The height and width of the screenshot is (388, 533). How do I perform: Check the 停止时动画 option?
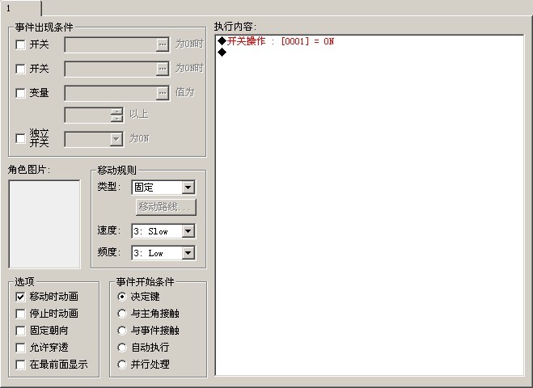[x=20, y=314]
